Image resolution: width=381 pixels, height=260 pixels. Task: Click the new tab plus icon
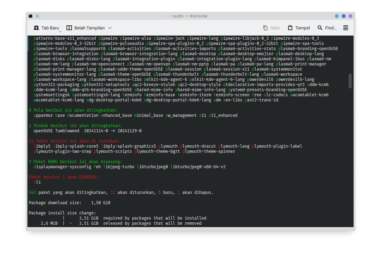click(x=36, y=28)
